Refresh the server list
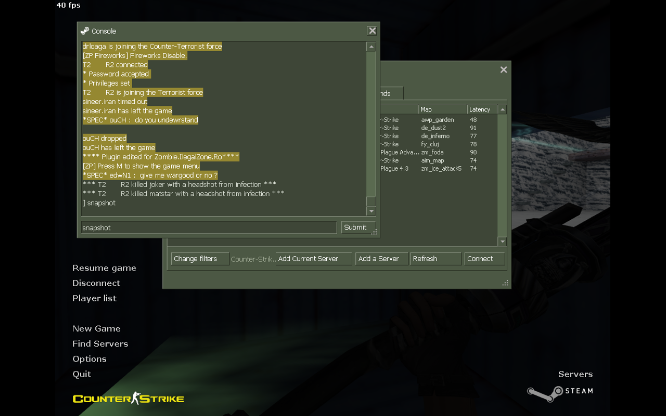This screenshot has width=666, height=416. tap(436, 259)
